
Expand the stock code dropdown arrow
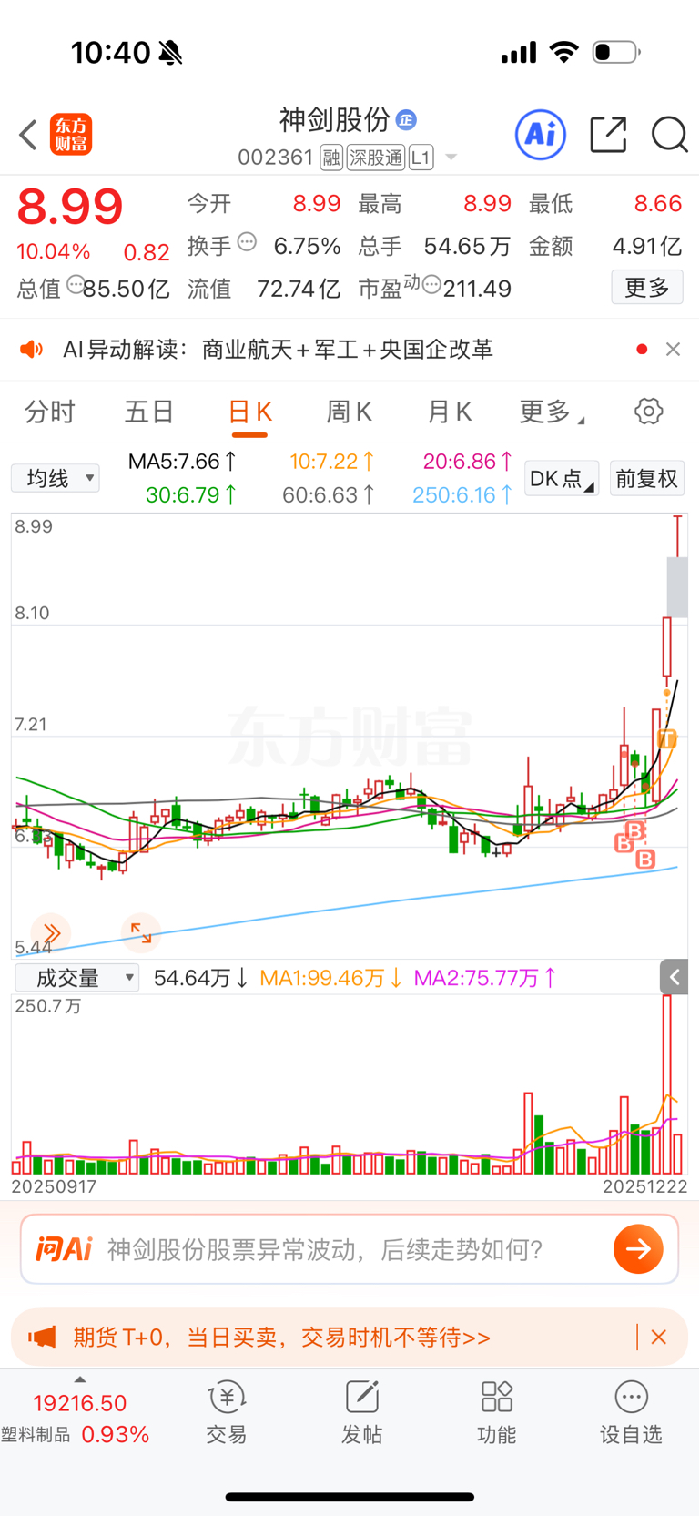coord(451,158)
